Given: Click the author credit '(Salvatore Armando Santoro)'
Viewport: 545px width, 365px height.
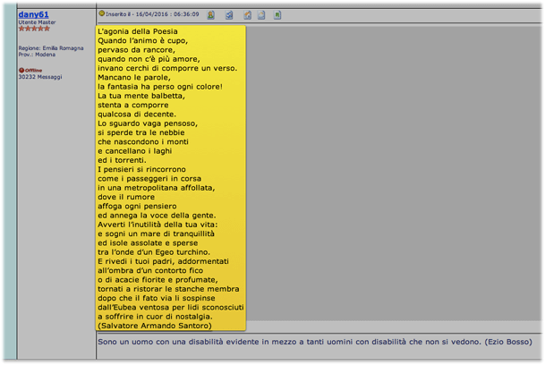Looking at the screenshot, I should tap(155, 326).
